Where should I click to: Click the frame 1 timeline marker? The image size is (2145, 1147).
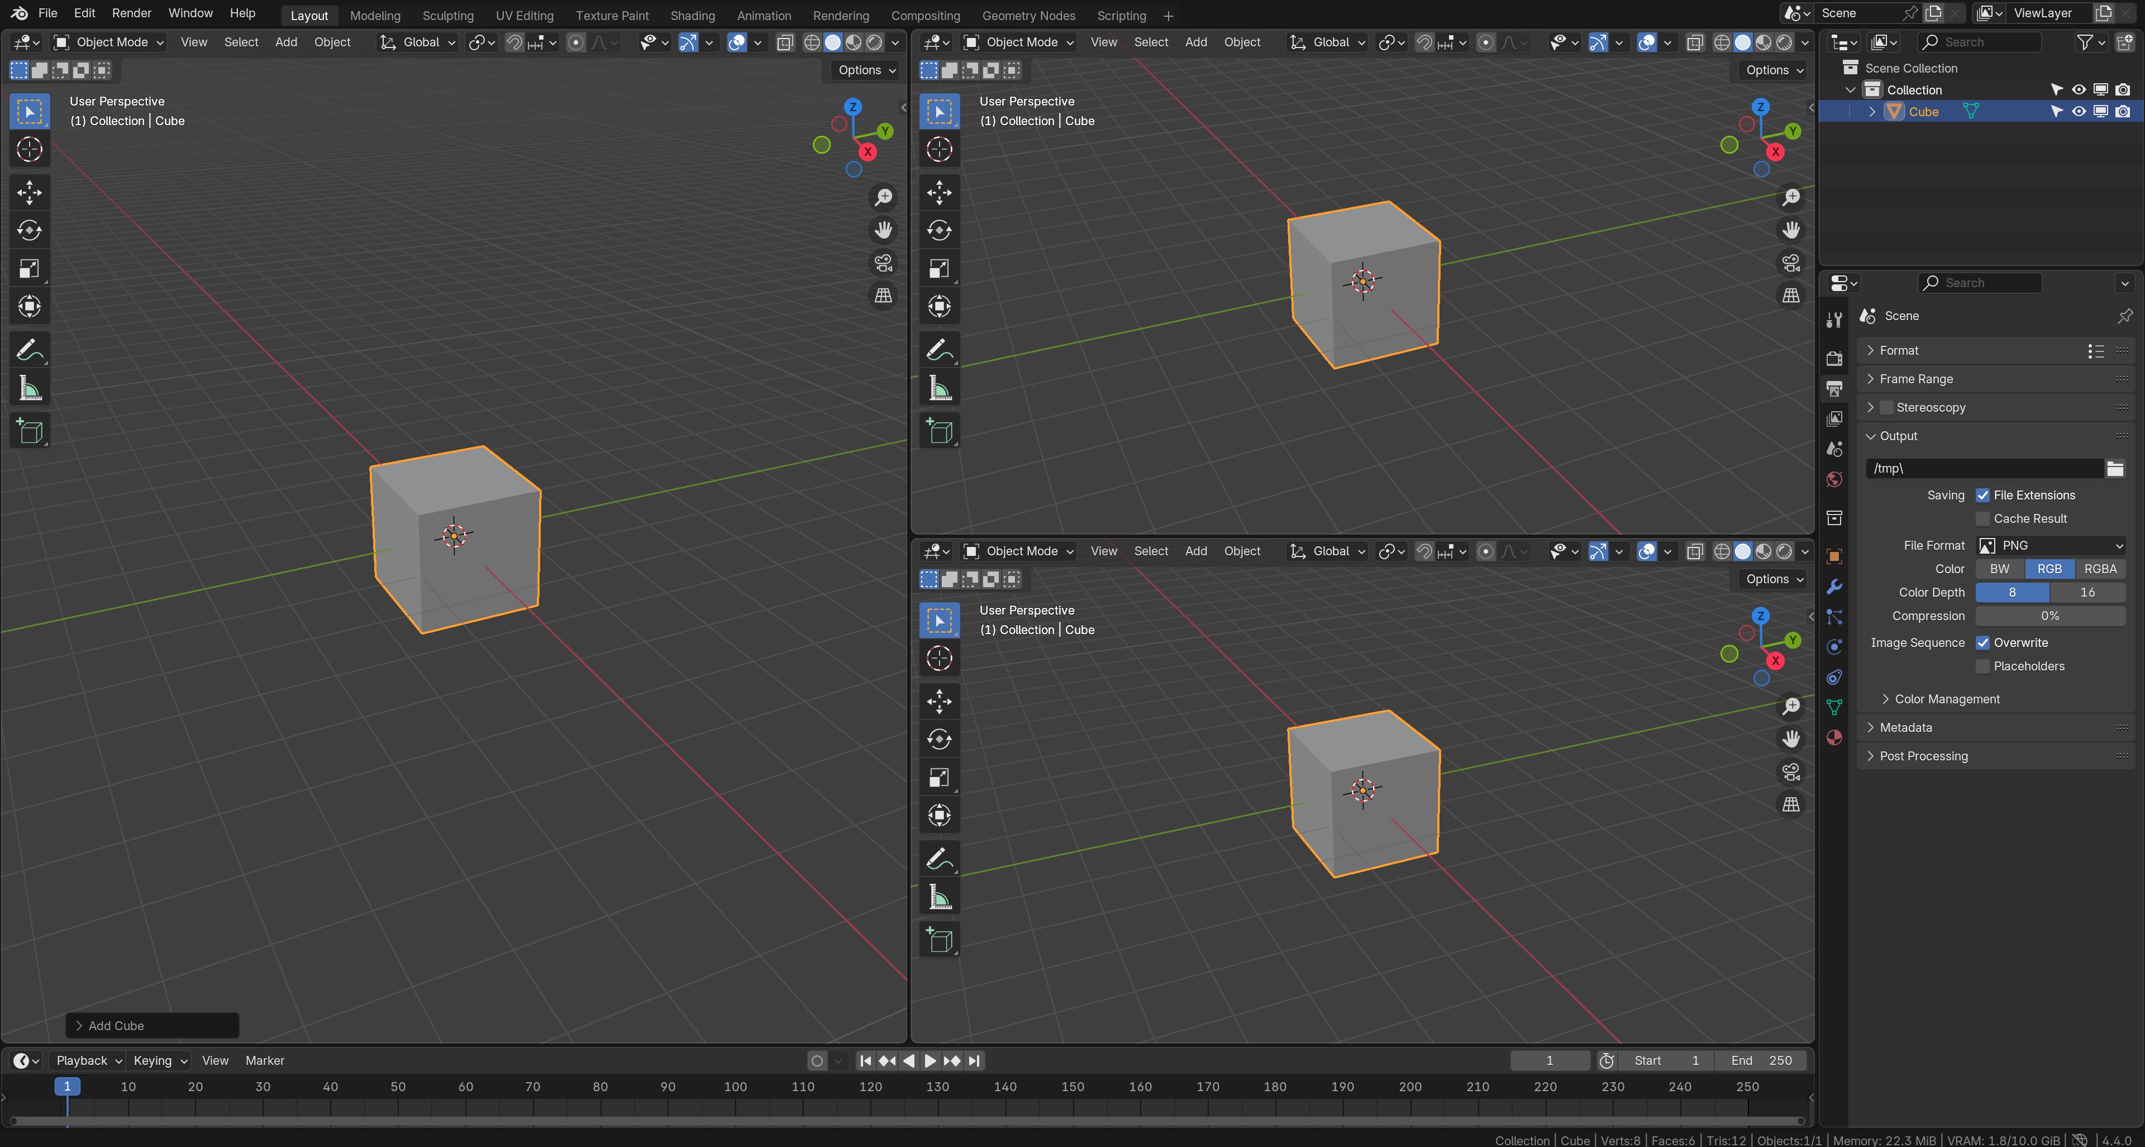pyautogui.click(x=68, y=1086)
